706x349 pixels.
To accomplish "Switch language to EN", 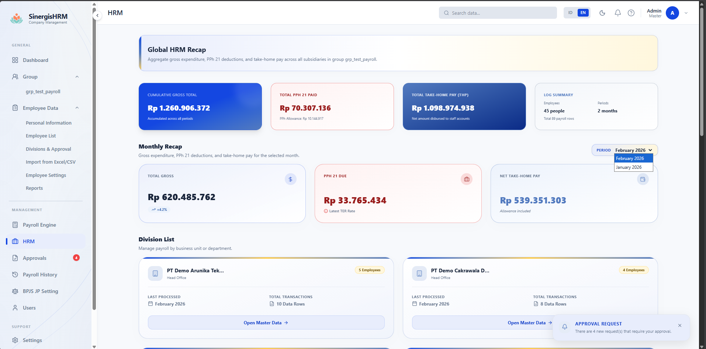I will pyautogui.click(x=583, y=13).
